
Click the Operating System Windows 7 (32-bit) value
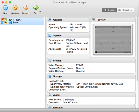click(78, 29)
